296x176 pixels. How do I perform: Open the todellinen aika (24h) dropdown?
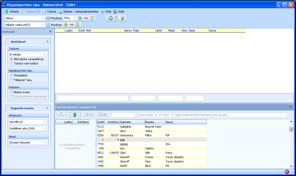[45, 128]
